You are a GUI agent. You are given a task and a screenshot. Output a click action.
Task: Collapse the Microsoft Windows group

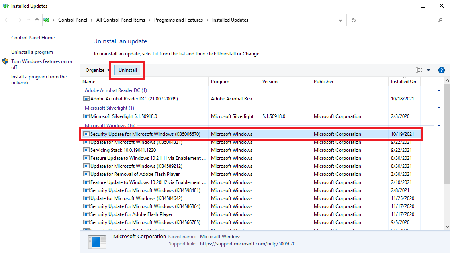439,126
